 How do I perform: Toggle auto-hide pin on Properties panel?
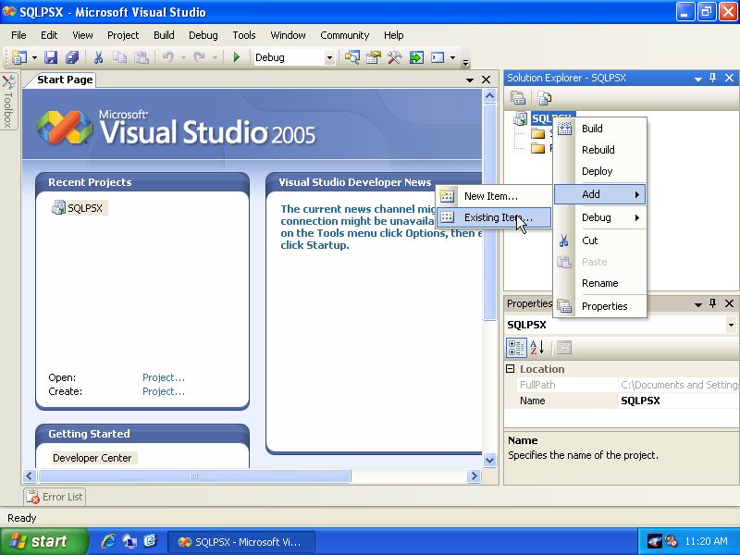coord(712,303)
